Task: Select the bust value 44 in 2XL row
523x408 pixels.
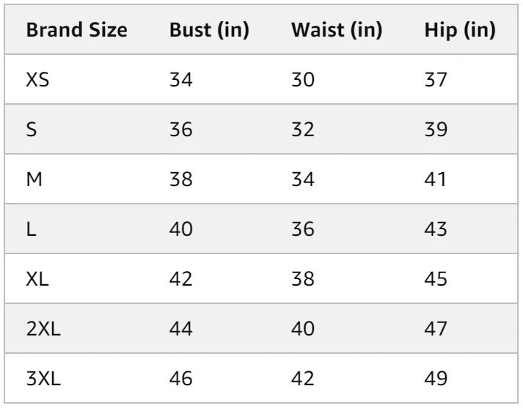Action: click(181, 329)
